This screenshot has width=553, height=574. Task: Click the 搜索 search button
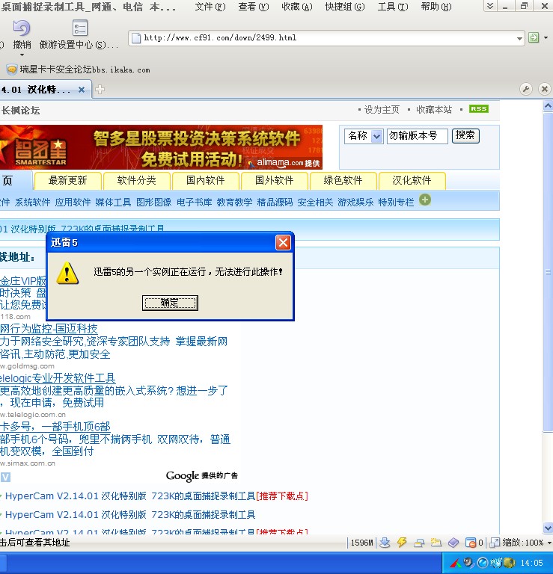tap(465, 135)
